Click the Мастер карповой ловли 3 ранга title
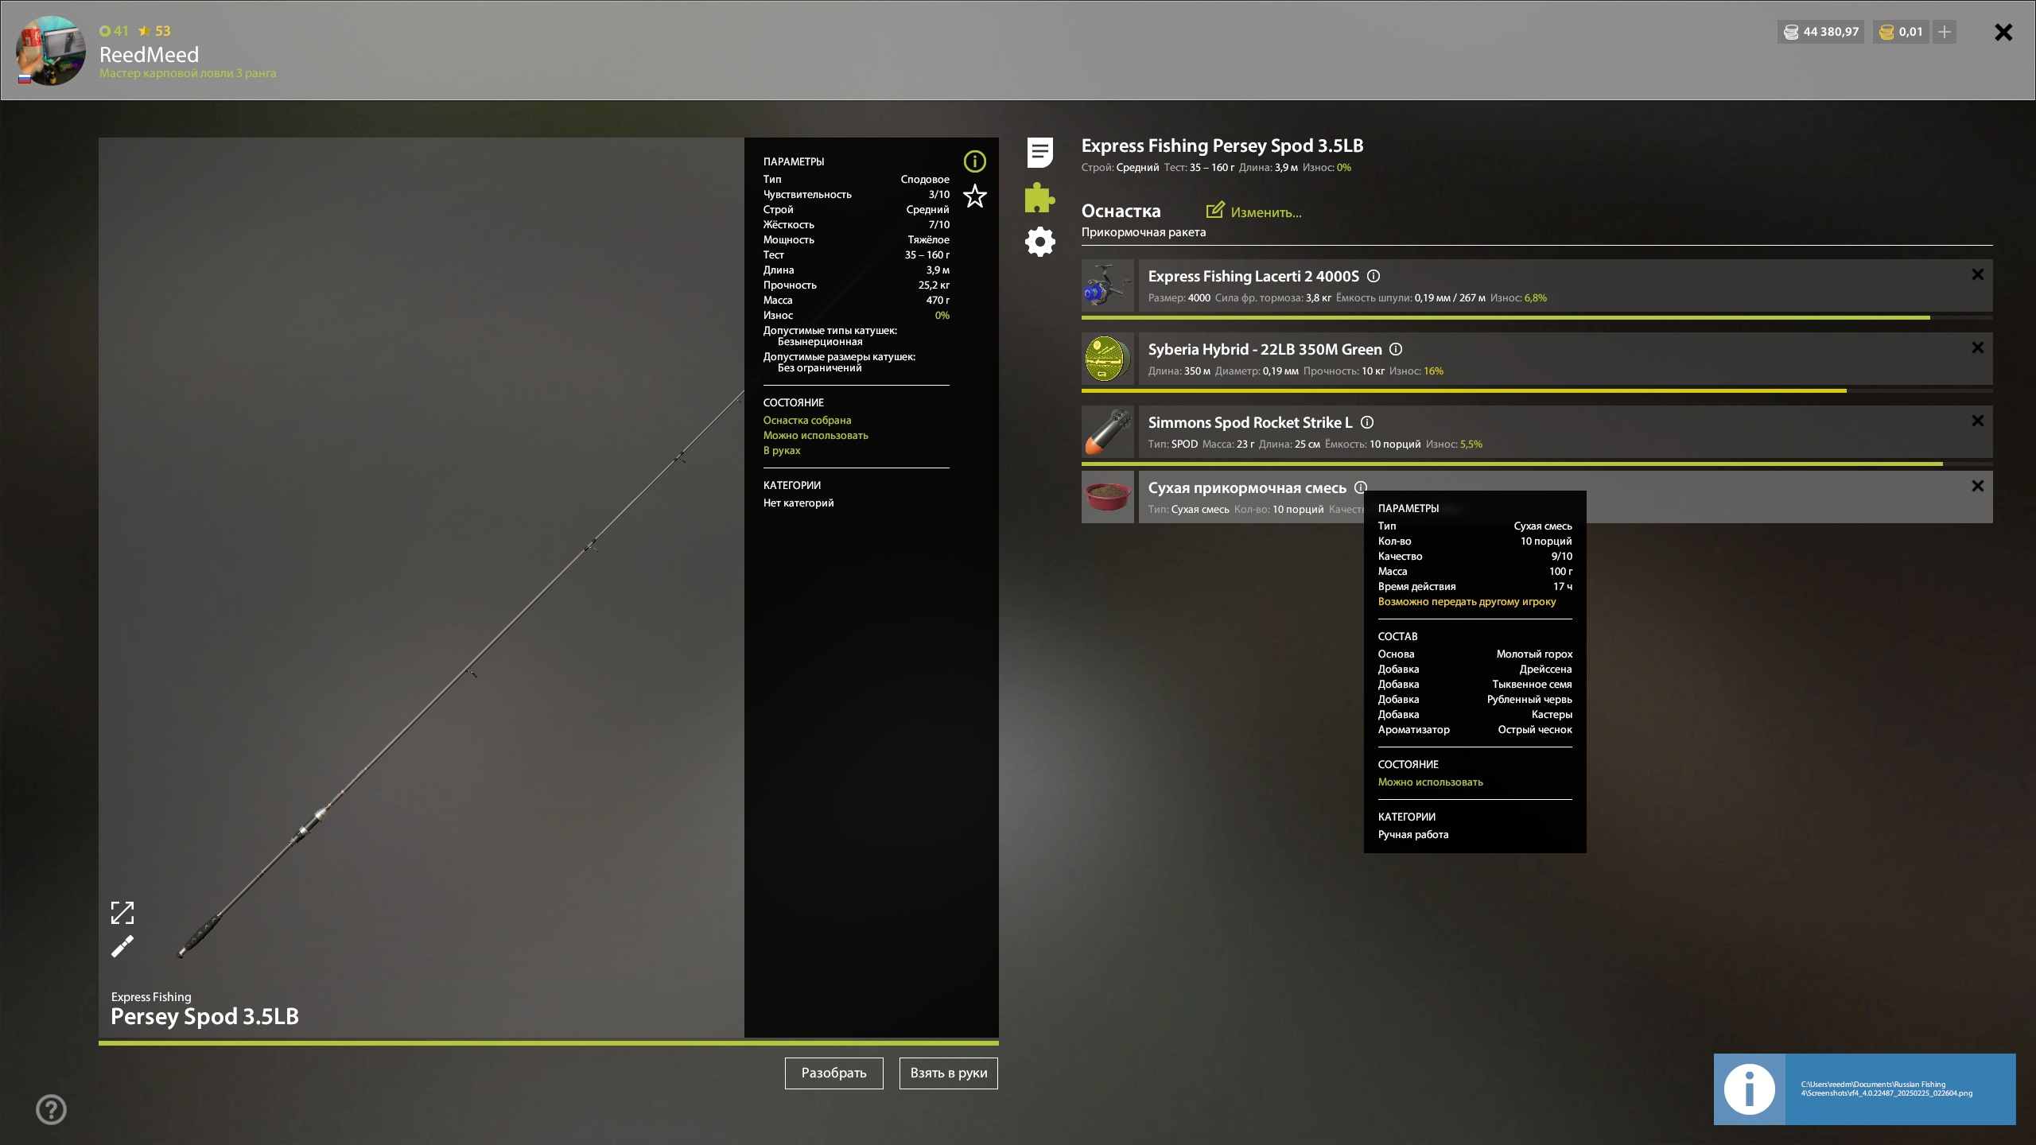 (188, 73)
